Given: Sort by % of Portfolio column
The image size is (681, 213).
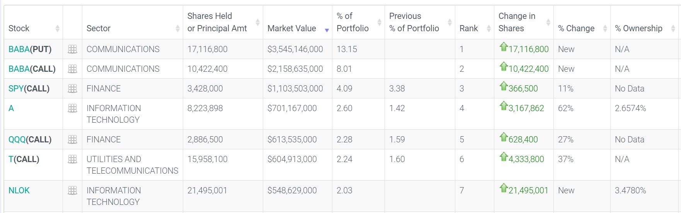Looking at the screenshot, I should coord(379,22).
